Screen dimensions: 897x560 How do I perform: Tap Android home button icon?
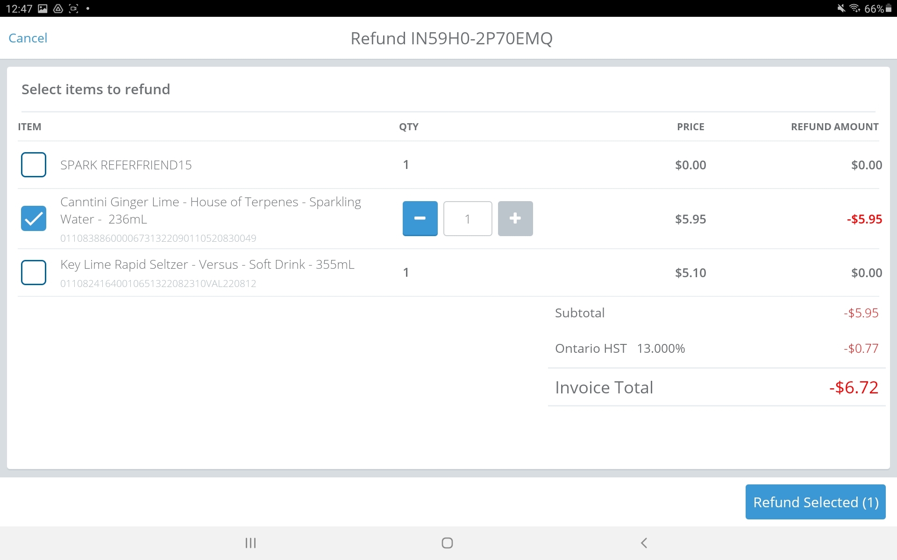click(x=447, y=543)
